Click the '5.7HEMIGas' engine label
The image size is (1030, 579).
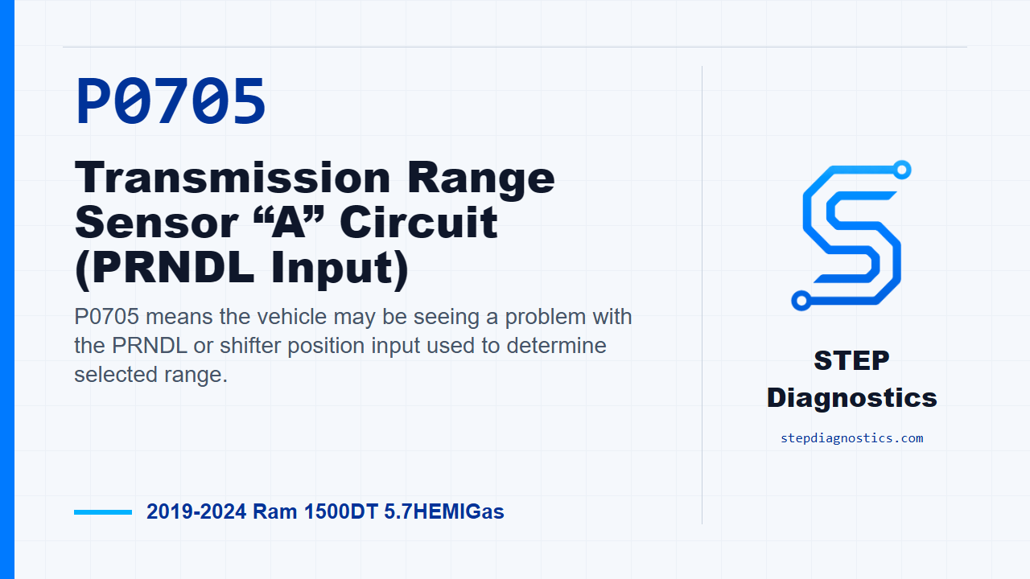click(x=441, y=511)
